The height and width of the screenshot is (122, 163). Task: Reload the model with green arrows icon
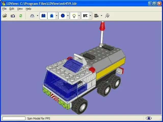[21, 16]
